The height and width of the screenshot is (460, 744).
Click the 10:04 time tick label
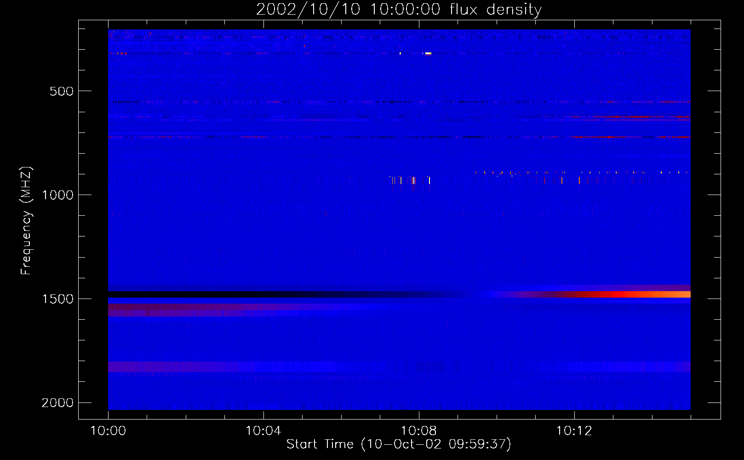263,431
